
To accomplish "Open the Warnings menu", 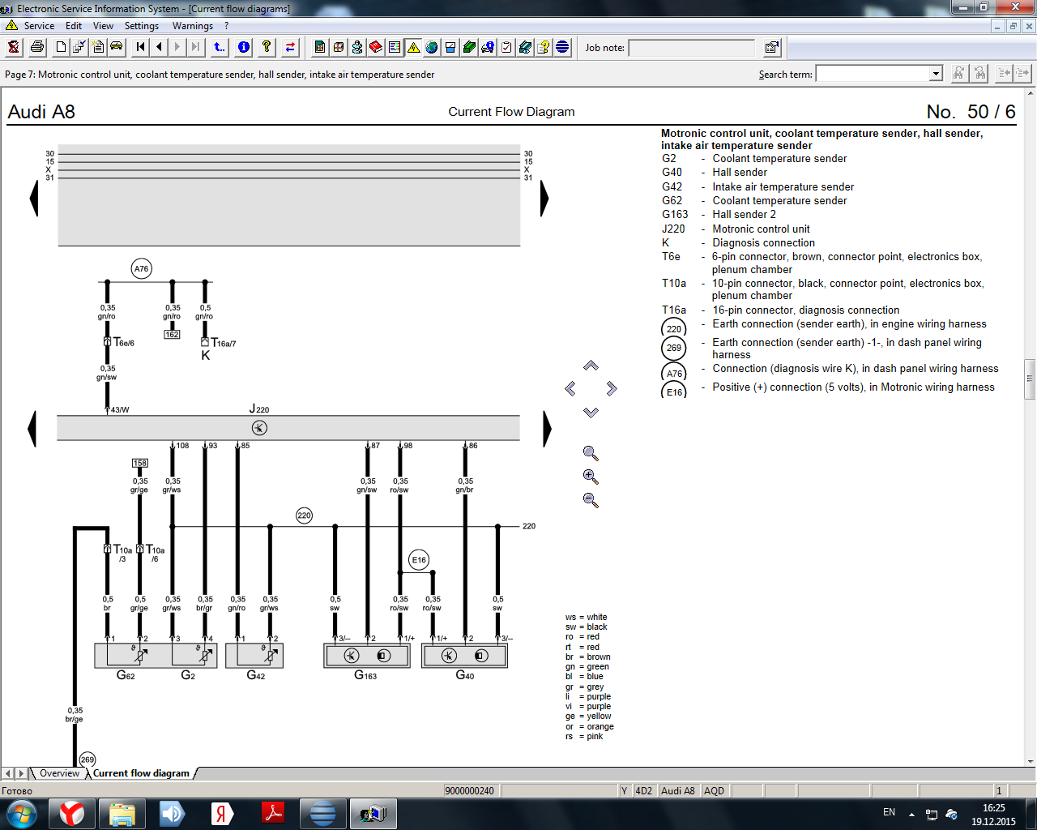I will 193,26.
